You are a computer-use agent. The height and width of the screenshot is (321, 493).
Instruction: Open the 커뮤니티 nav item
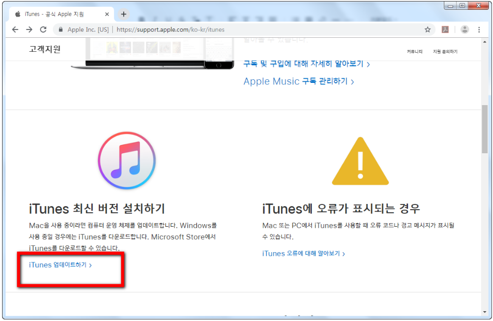pos(414,52)
